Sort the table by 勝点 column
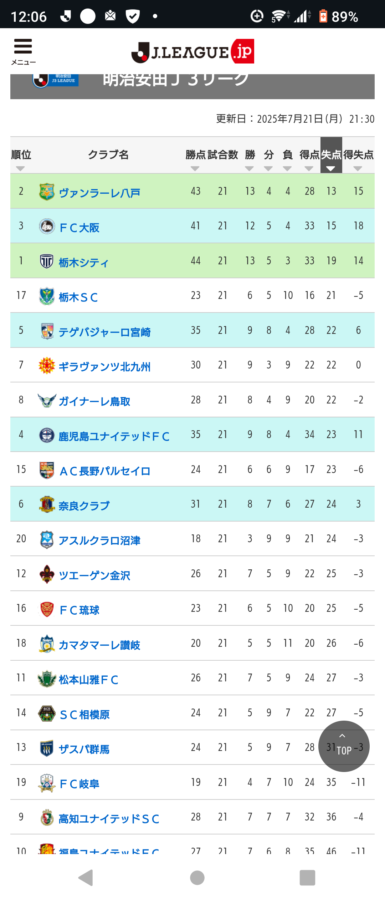 (x=195, y=159)
